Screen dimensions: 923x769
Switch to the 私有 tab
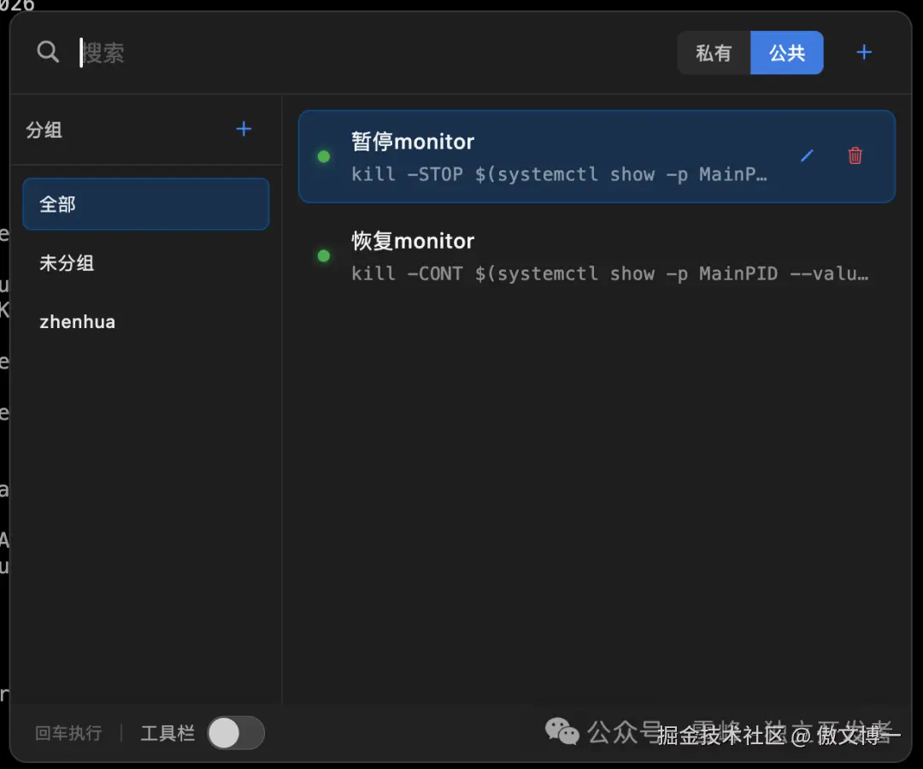point(714,53)
